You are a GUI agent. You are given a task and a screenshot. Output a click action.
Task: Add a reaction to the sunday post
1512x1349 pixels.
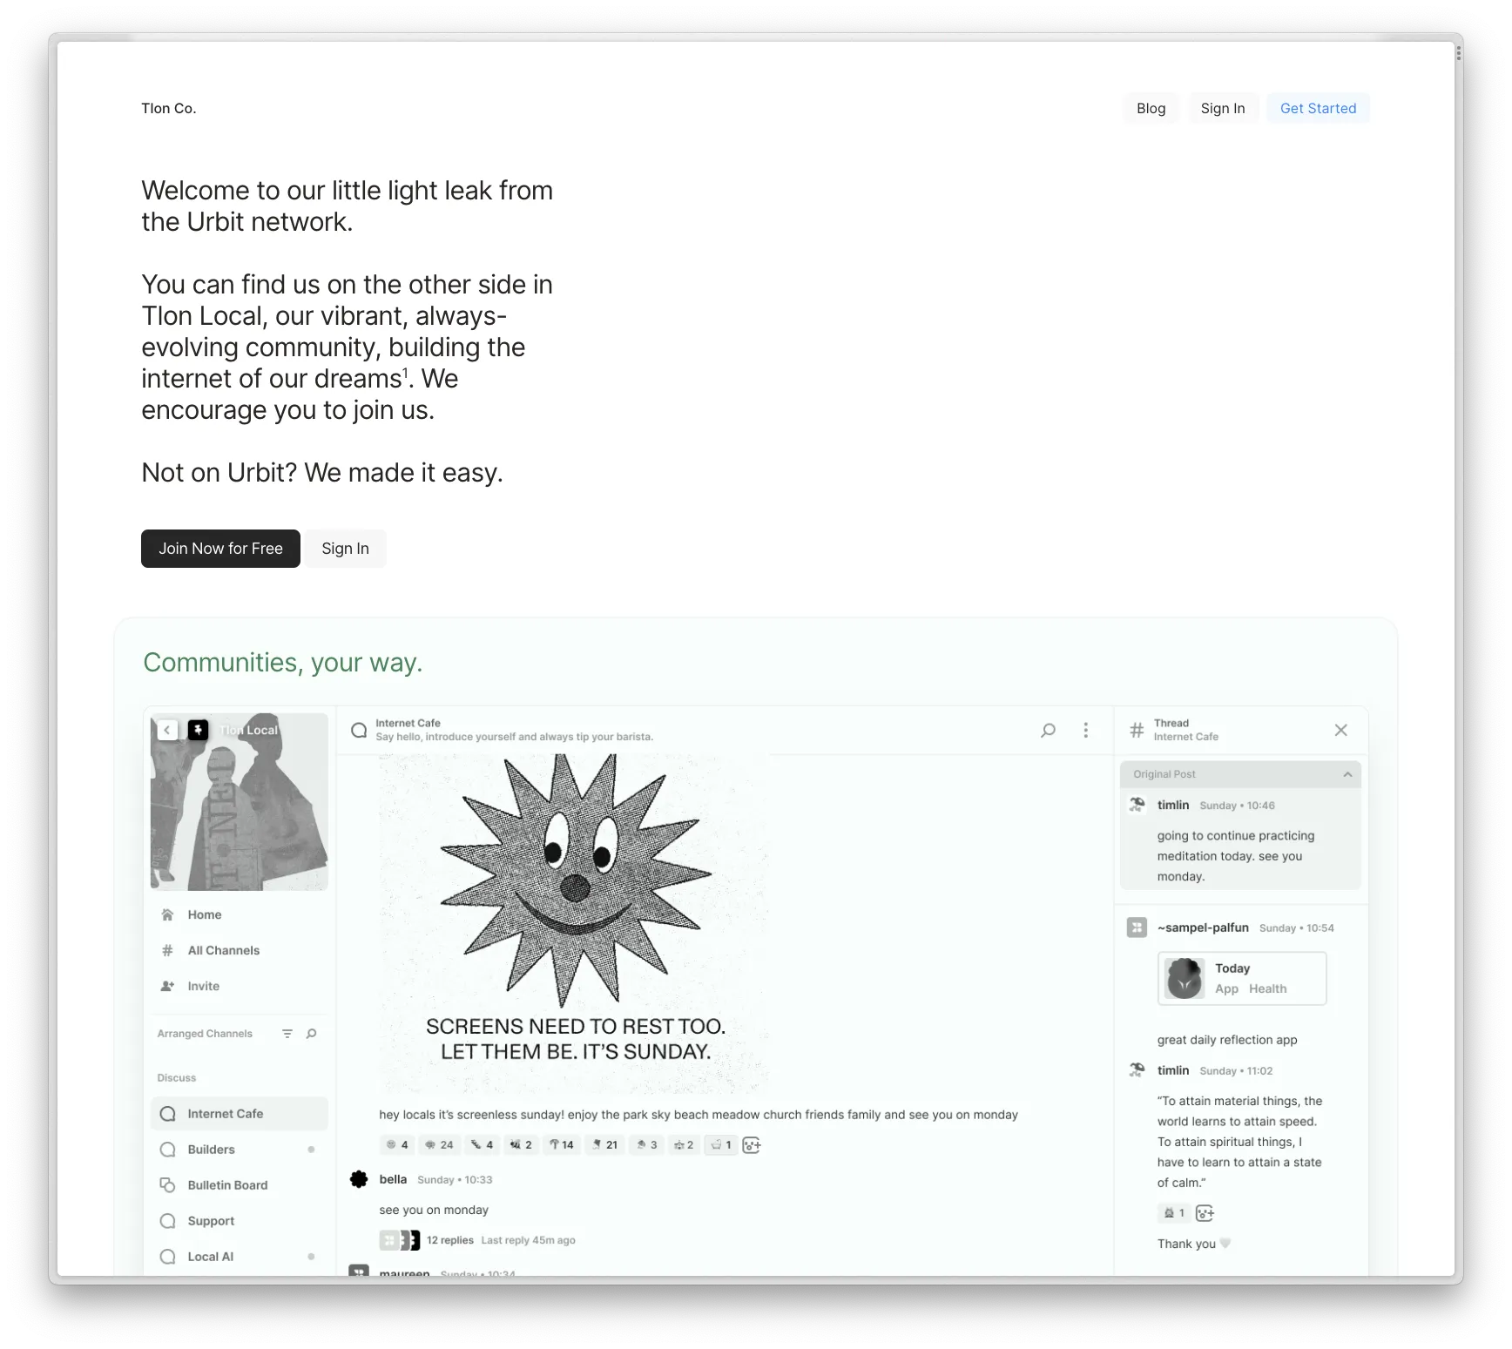click(x=752, y=1145)
